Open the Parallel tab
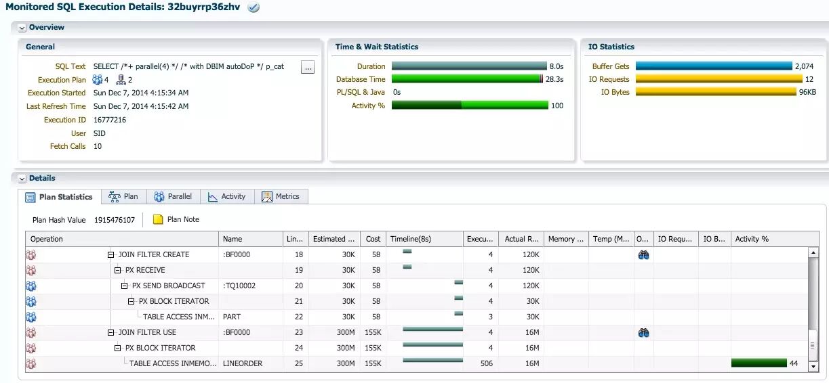This screenshot has height=383, width=829. coord(173,196)
